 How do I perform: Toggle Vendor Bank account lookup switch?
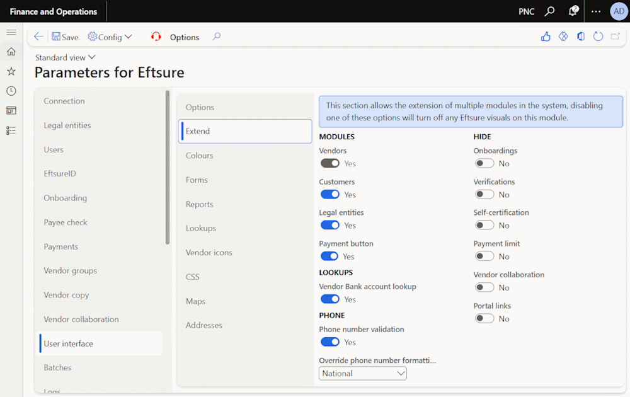click(x=330, y=299)
